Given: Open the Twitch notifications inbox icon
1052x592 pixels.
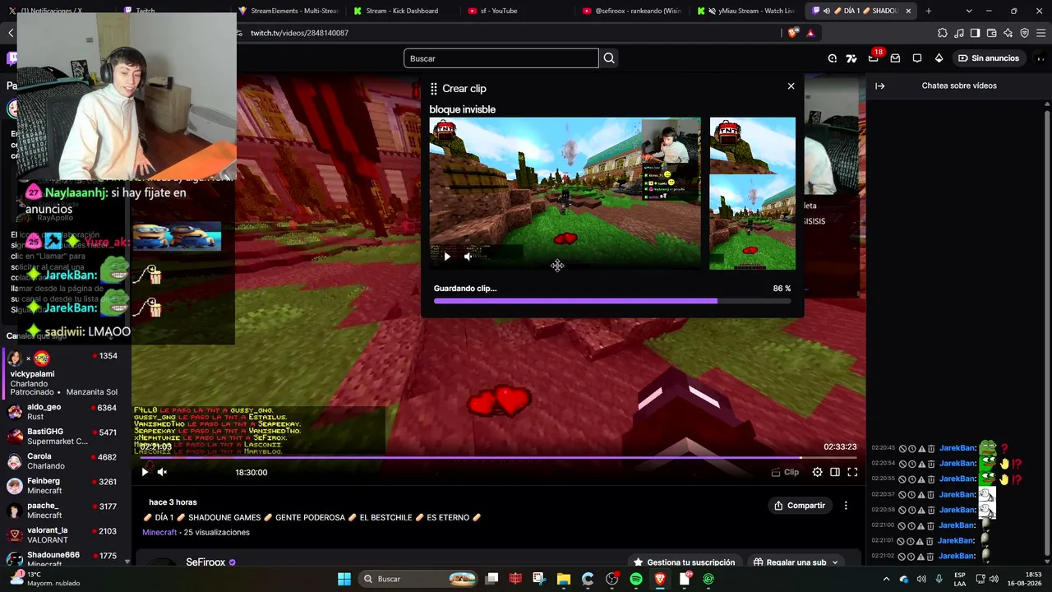Looking at the screenshot, I should click(895, 58).
